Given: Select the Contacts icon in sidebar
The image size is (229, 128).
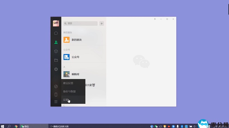Looking at the screenshot, I should [56, 42].
